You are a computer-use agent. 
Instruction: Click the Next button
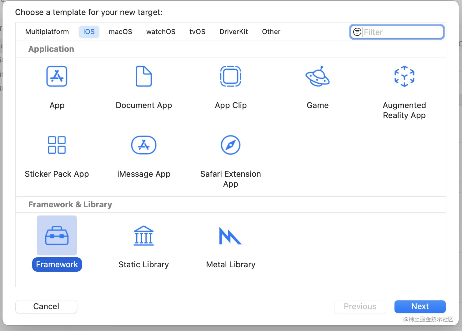pyautogui.click(x=420, y=306)
